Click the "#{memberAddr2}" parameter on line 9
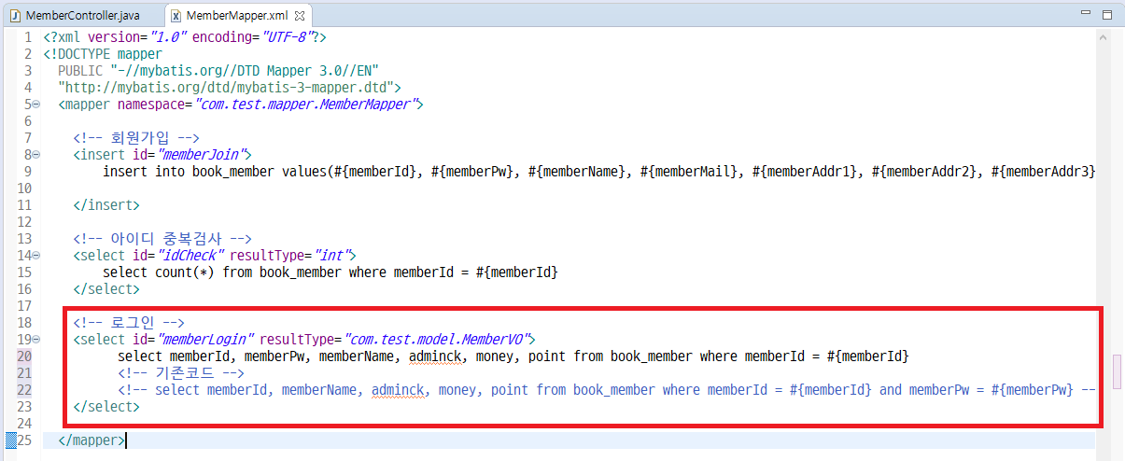Viewport: 1125px width, 461px height. tap(923, 171)
